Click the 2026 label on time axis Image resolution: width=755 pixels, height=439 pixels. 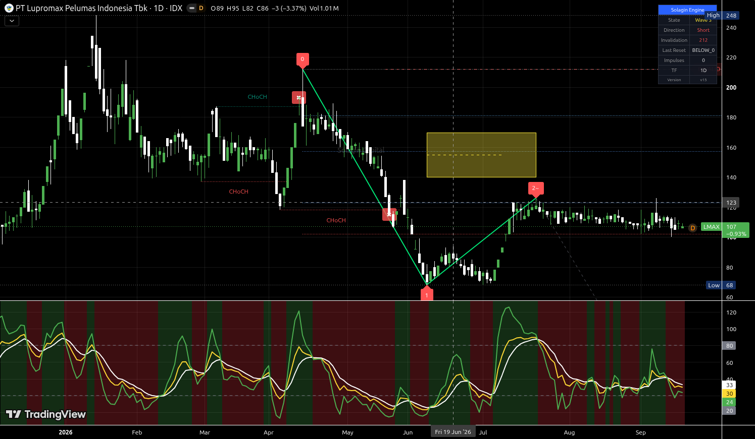pyautogui.click(x=66, y=432)
